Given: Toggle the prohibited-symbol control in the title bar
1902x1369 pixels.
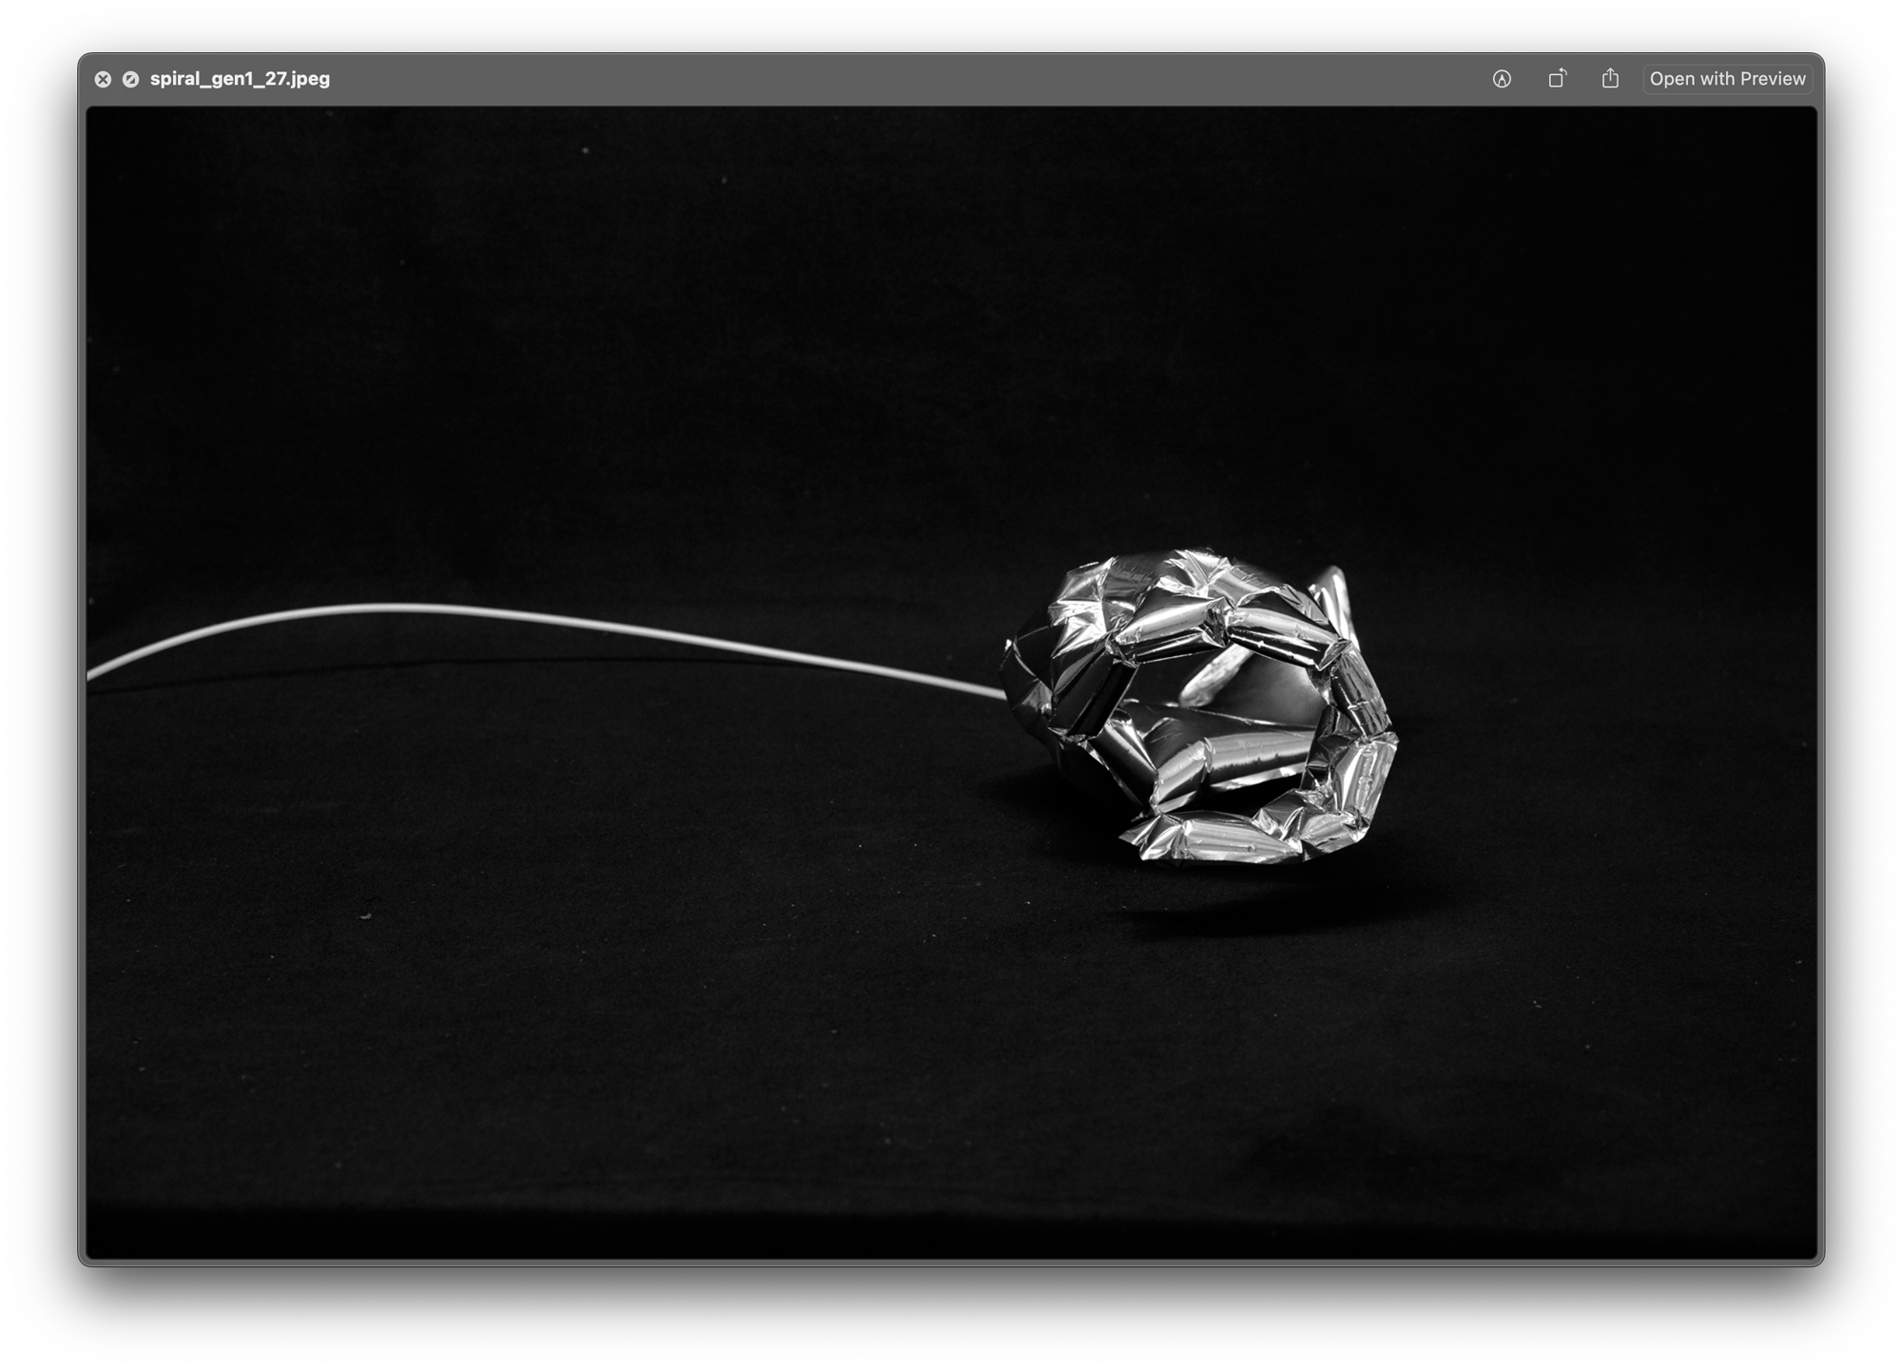Looking at the screenshot, I should pyautogui.click(x=129, y=79).
